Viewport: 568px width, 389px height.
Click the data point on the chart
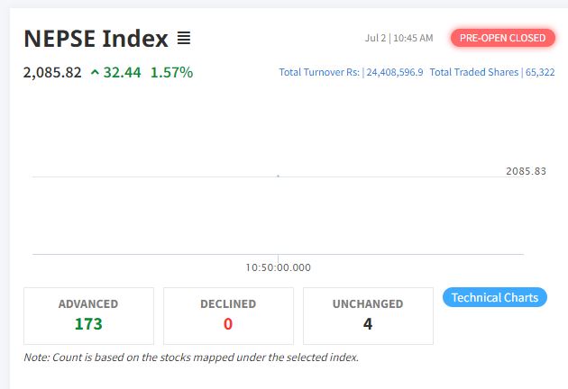(278, 176)
